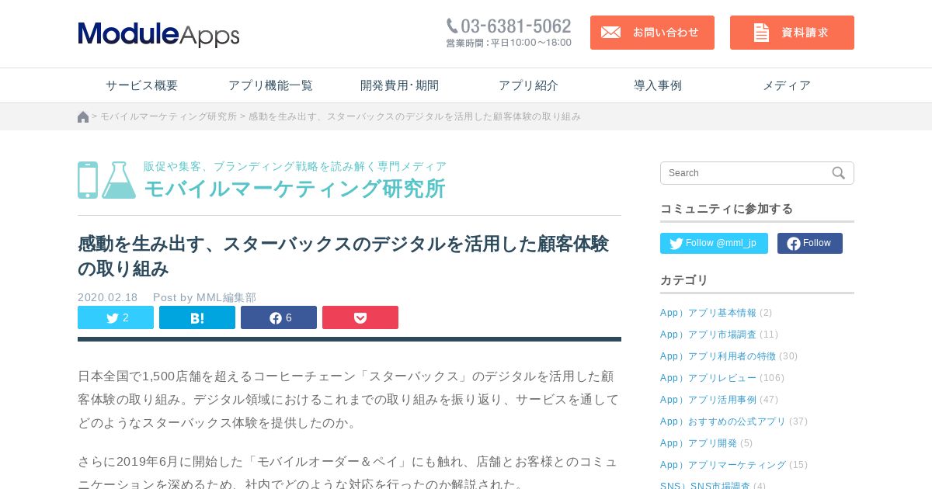932x489 pixels.
Task: Click 営業時間 business hours text
Action: click(x=509, y=43)
